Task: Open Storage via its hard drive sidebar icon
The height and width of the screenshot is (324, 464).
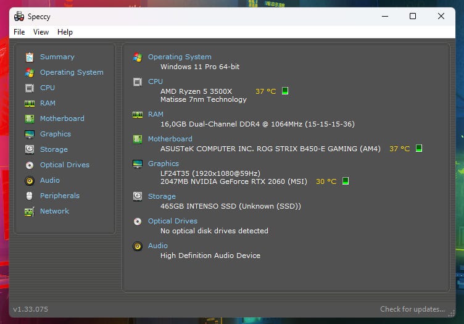Action: 29,149
